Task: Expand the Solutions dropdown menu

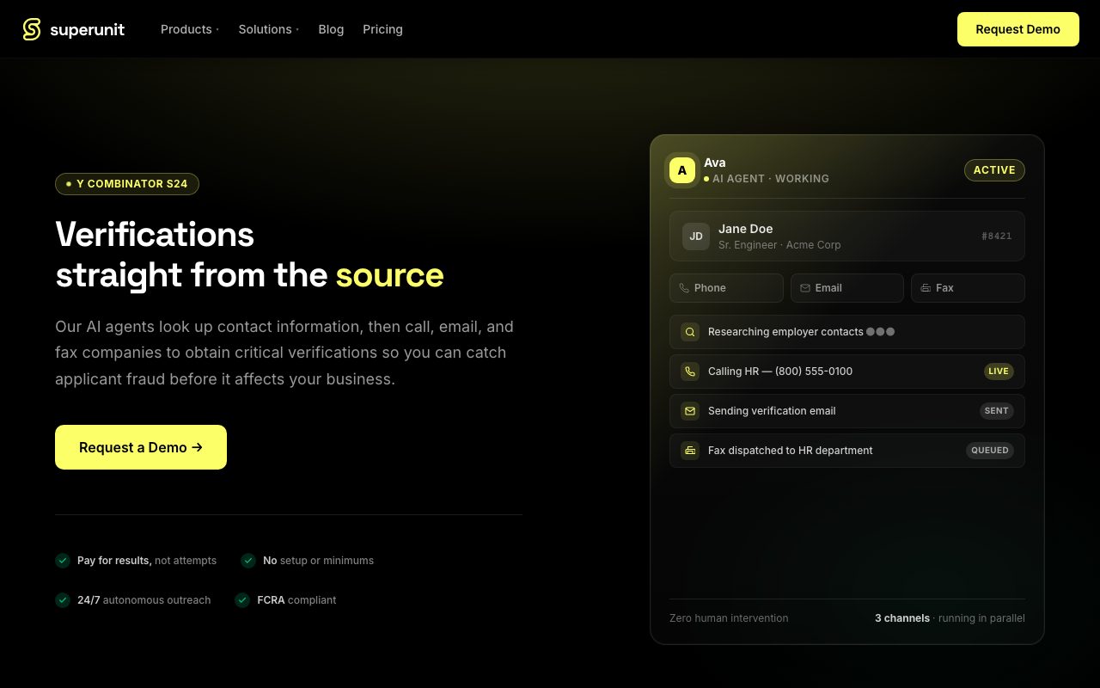Action: [x=269, y=29]
